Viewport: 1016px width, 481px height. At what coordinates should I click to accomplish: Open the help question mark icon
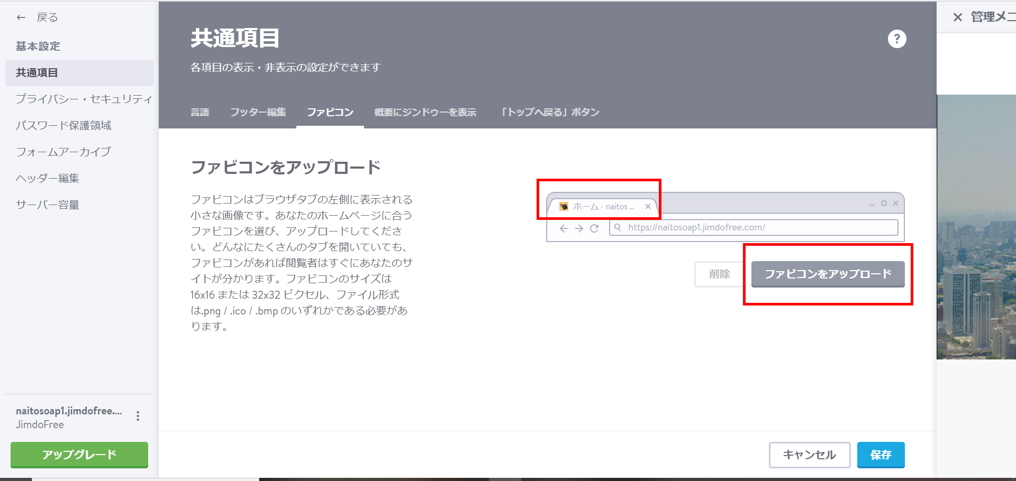point(897,39)
